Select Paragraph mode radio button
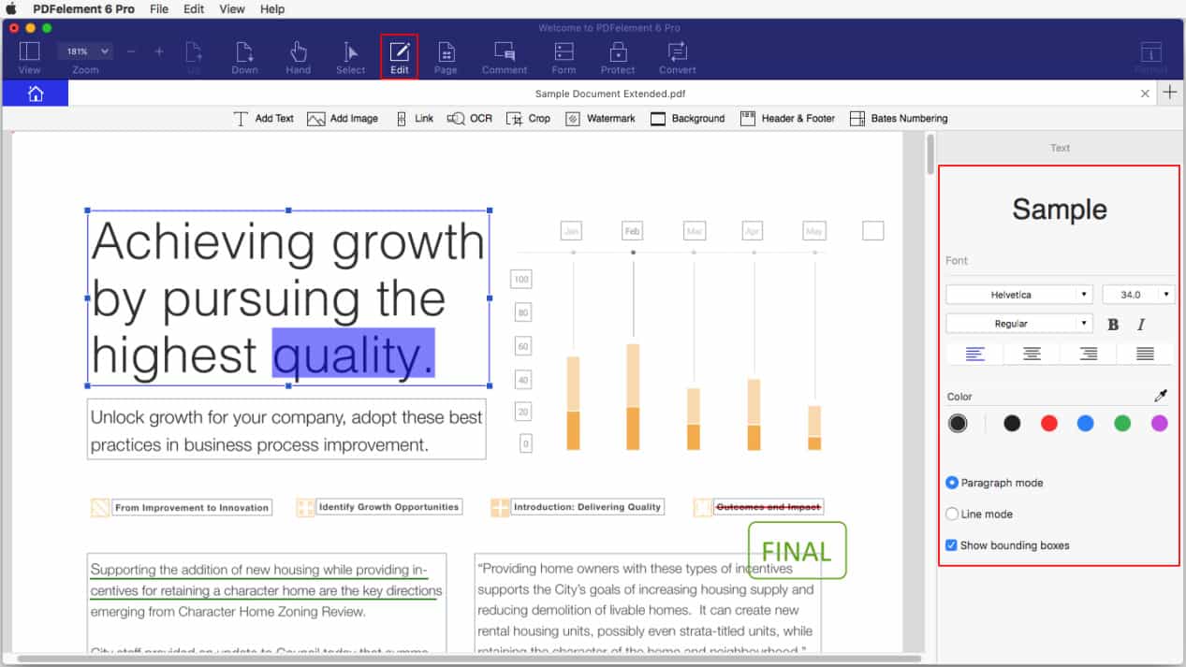The height and width of the screenshot is (667, 1186). click(x=952, y=483)
